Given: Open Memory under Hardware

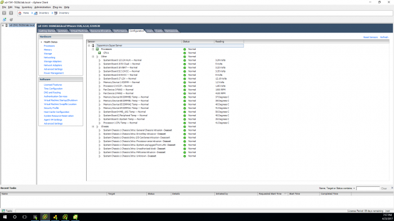Looking at the screenshot, I should tap(48, 50).
